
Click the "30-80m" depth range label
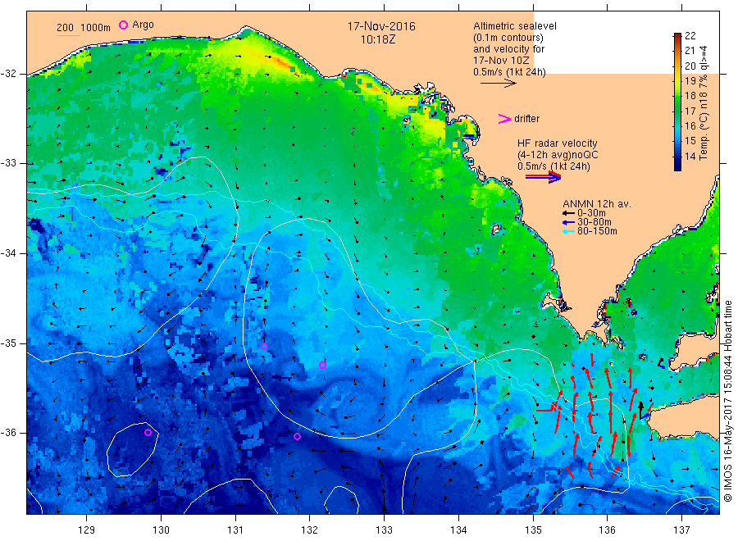(x=594, y=222)
